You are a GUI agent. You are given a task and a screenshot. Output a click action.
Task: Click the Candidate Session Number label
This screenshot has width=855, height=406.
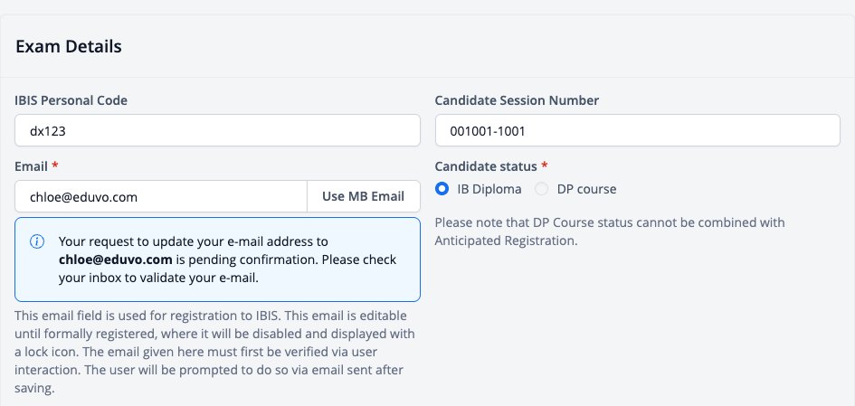point(517,100)
